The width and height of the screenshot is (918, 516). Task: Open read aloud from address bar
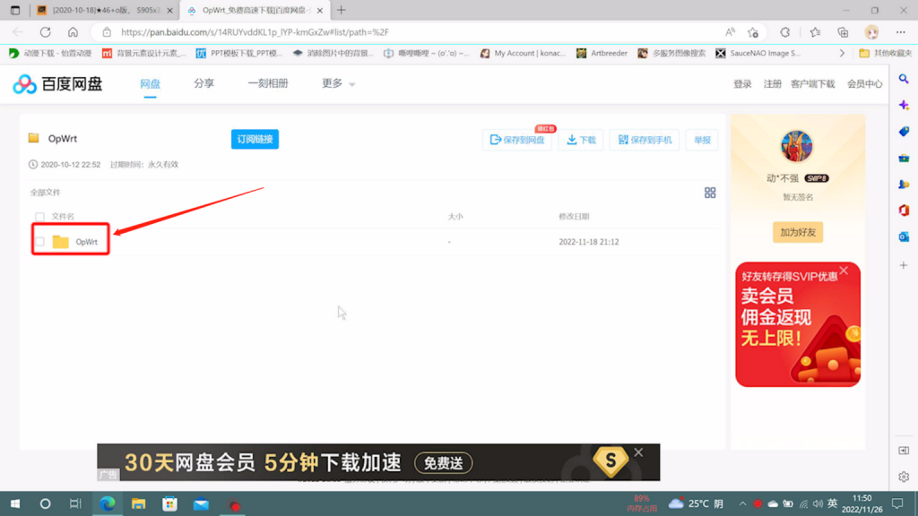coord(730,32)
